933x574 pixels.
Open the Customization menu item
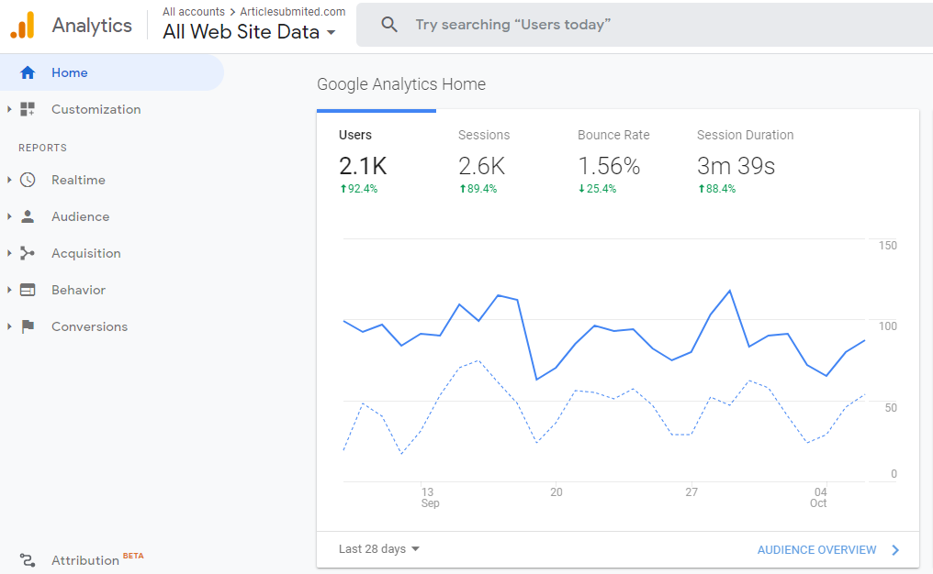click(96, 109)
